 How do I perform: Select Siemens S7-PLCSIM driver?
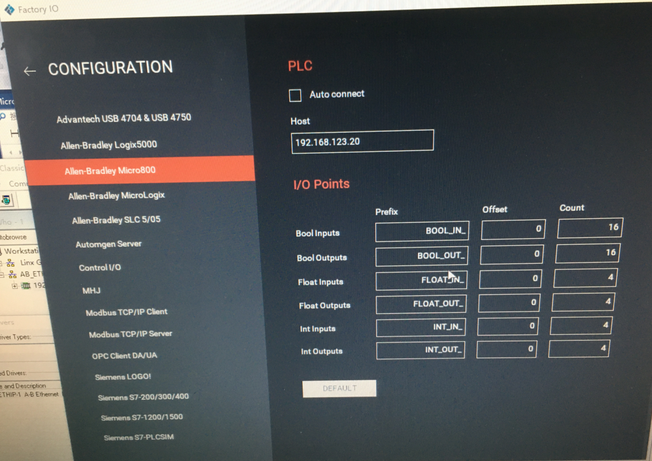[x=139, y=437]
